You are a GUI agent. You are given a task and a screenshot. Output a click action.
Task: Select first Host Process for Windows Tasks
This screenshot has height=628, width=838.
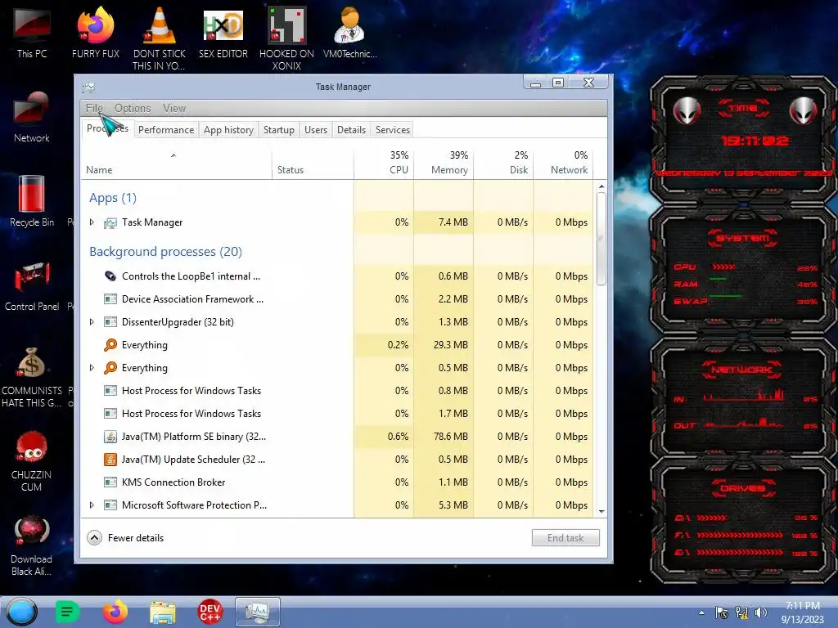[338, 391]
